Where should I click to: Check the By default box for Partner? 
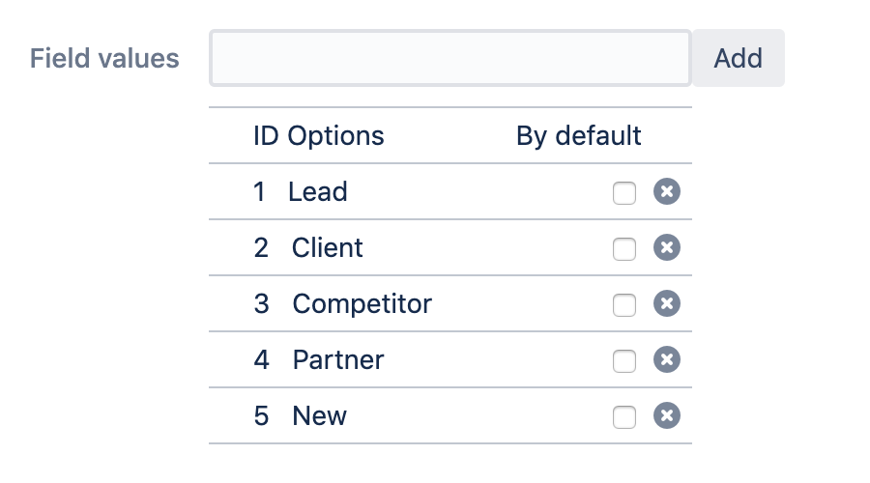click(624, 361)
